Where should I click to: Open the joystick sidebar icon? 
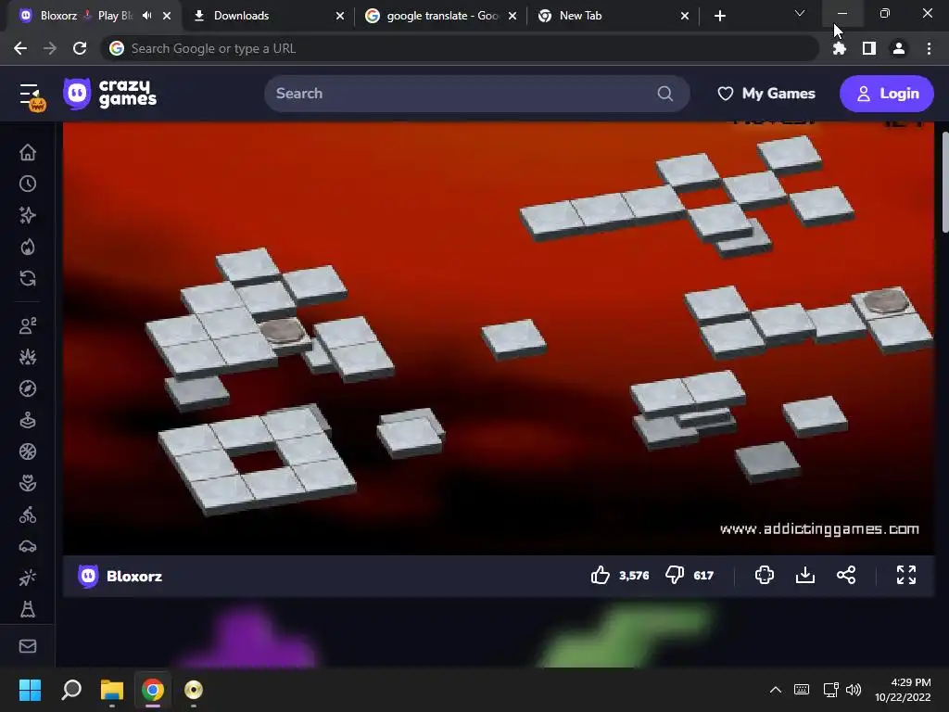tap(28, 420)
